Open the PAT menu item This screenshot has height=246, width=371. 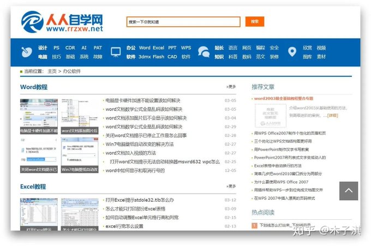coord(98,48)
